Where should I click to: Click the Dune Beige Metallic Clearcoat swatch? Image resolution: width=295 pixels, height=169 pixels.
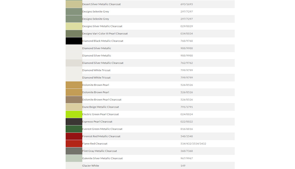74,107
